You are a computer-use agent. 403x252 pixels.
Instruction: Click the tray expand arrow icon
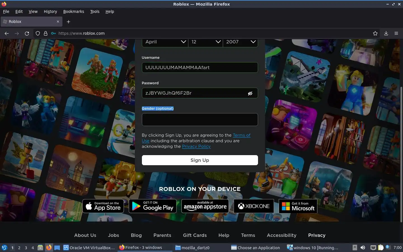[x=355, y=248]
